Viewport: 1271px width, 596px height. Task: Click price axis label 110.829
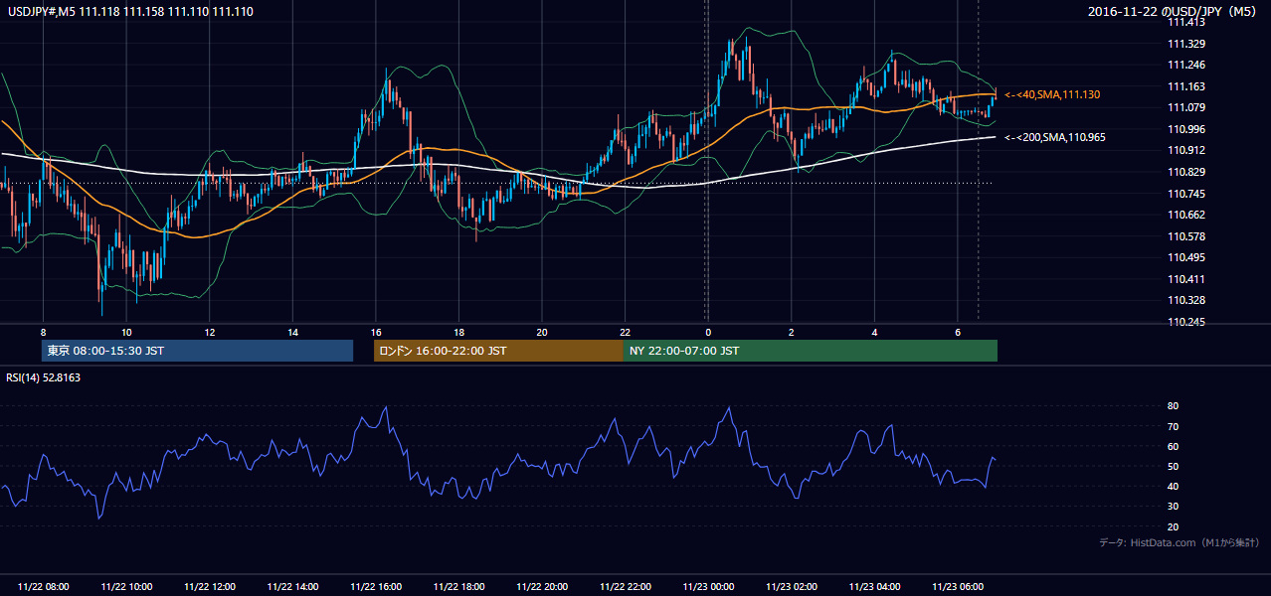coord(1186,172)
